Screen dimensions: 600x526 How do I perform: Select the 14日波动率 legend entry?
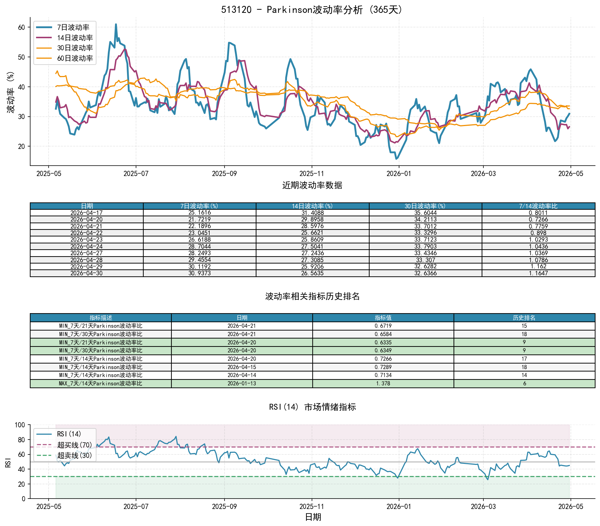(x=65, y=38)
